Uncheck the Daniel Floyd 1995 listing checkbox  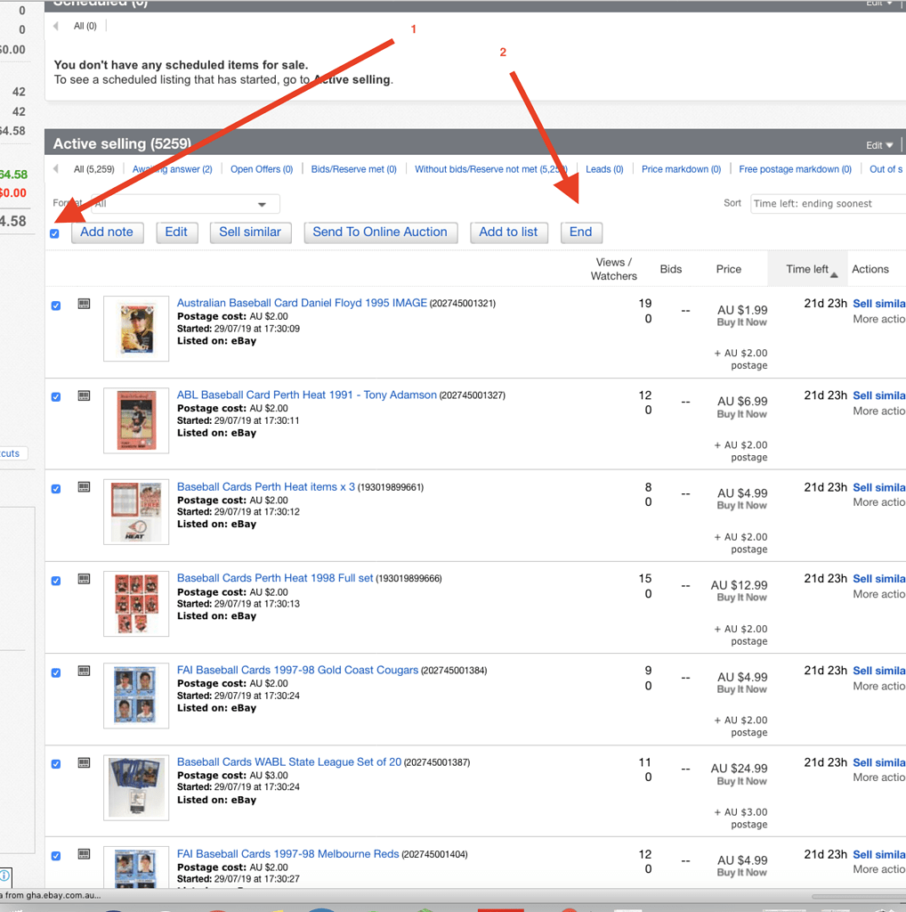(56, 305)
